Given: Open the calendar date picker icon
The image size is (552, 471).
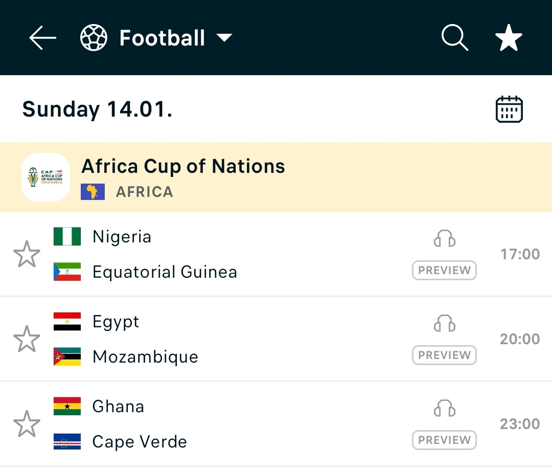Looking at the screenshot, I should [x=509, y=109].
